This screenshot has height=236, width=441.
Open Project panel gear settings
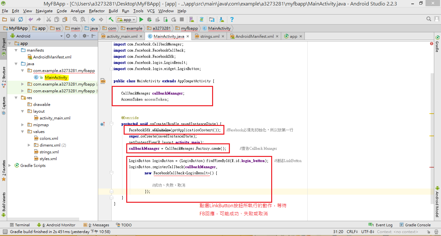(x=85, y=36)
